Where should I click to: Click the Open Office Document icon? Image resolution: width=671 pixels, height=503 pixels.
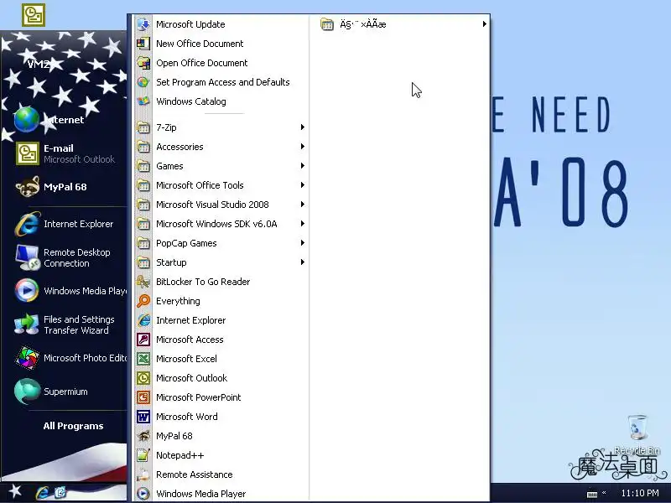(143, 63)
